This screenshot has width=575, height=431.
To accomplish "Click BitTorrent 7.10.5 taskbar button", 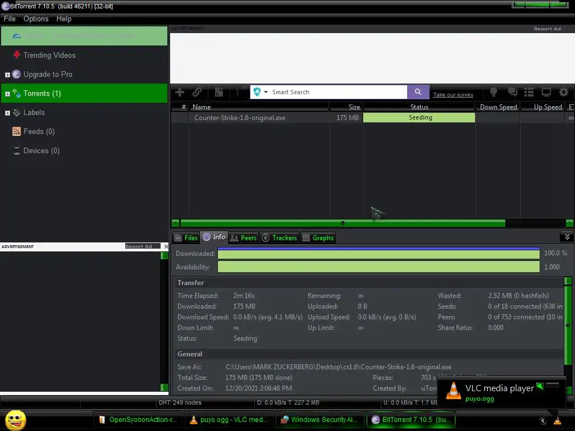I will point(410,420).
